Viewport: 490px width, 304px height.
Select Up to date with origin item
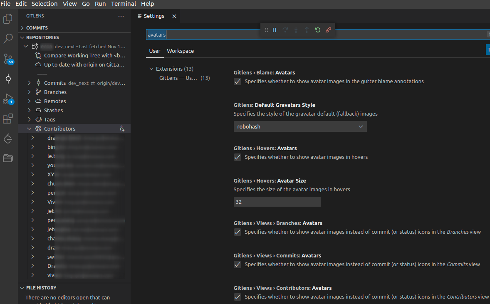(x=84, y=65)
